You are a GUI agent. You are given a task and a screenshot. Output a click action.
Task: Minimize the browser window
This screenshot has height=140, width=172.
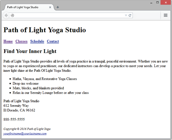[151, 3]
